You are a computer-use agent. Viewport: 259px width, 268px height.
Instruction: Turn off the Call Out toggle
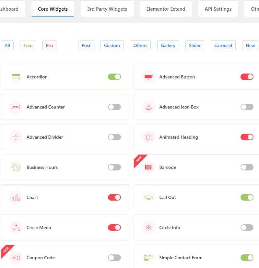[247, 197]
